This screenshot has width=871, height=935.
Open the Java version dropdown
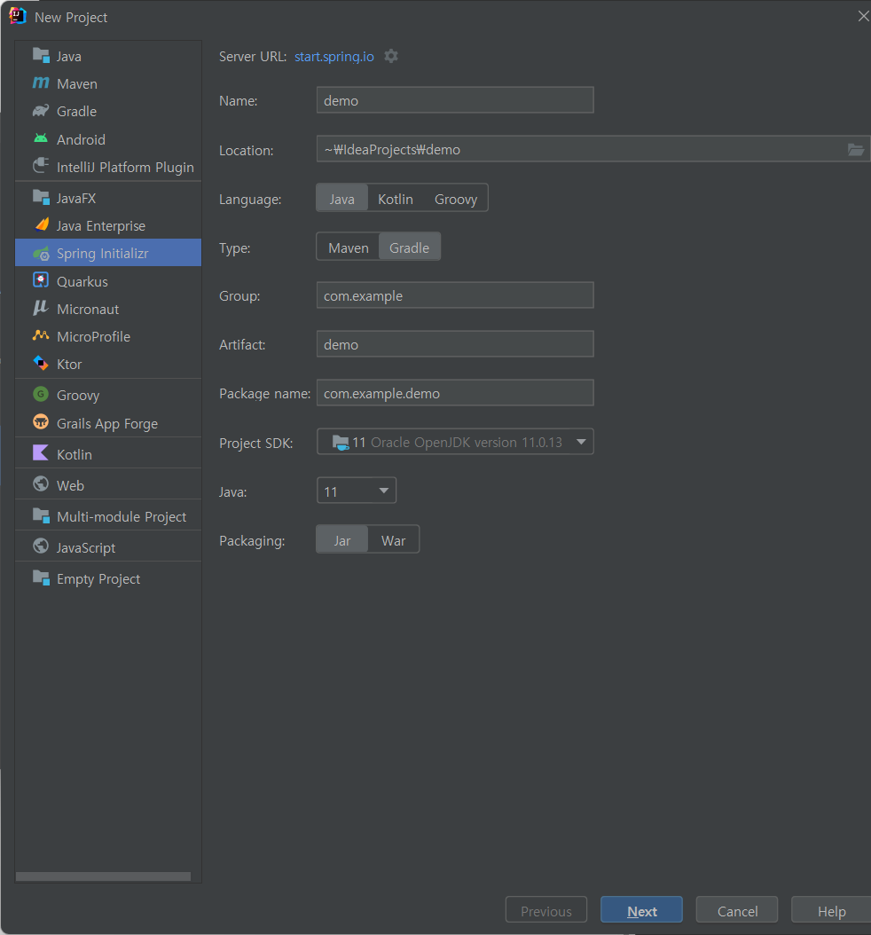pos(357,491)
